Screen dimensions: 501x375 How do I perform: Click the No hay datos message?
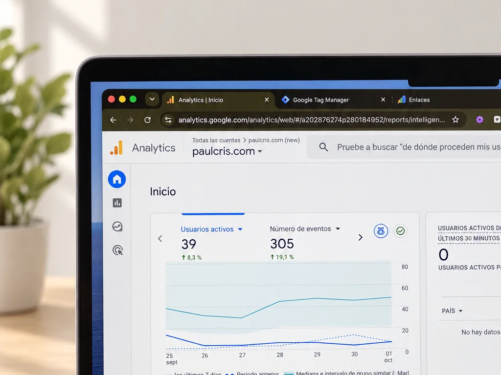[x=480, y=332]
